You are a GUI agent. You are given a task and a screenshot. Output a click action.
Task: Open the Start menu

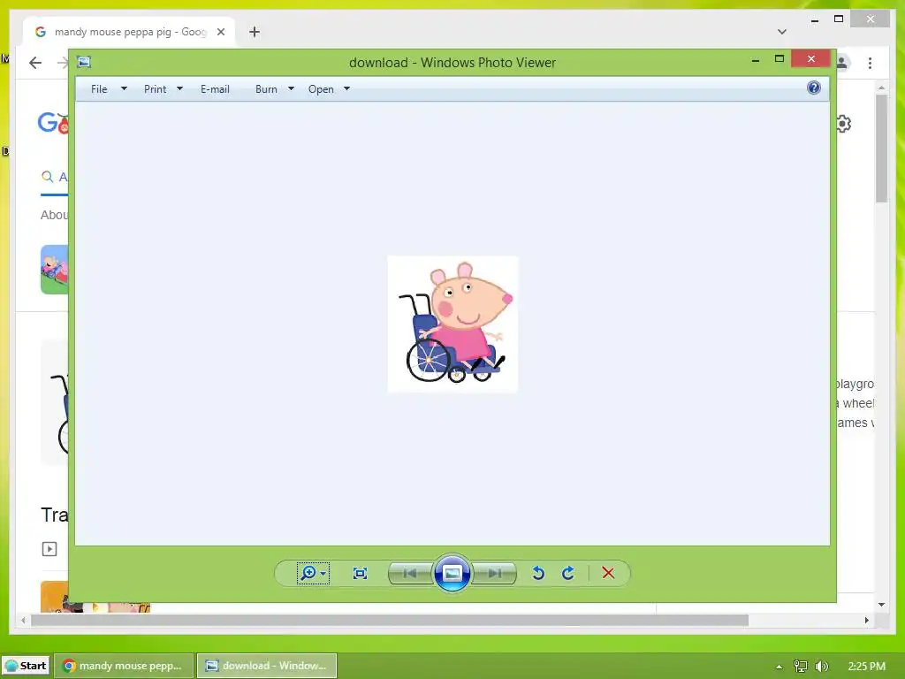tap(26, 666)
